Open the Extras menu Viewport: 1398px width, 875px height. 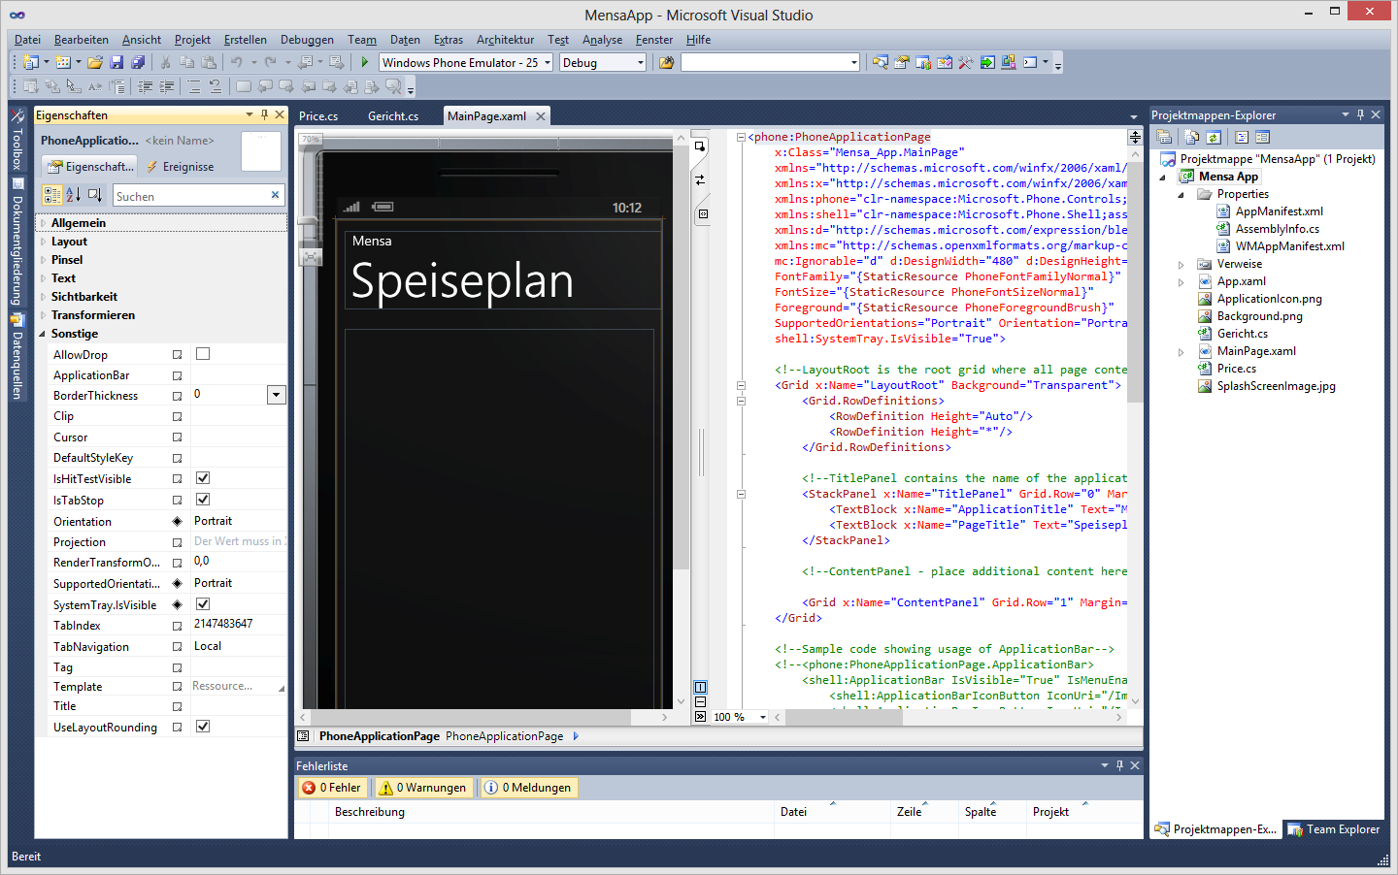point(448,40)
